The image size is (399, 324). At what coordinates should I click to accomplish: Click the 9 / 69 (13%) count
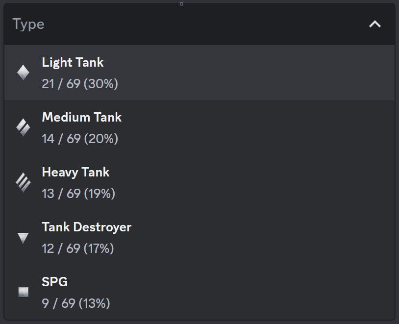(x=76, y=303)
